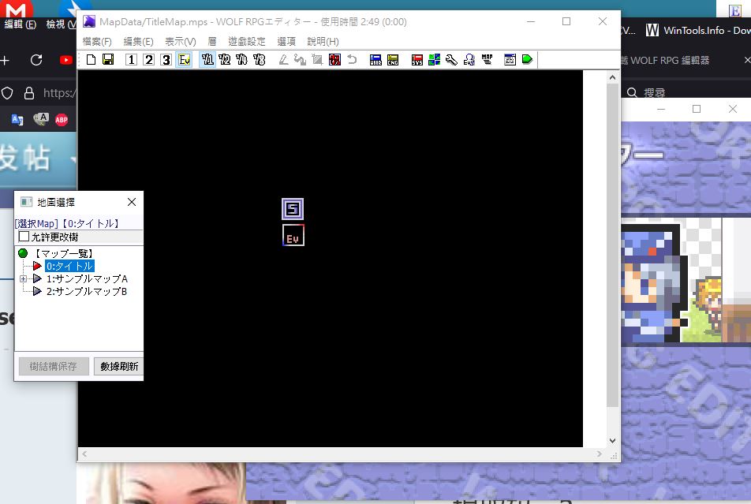Create a new map with the blank page icon

[91, 59]
